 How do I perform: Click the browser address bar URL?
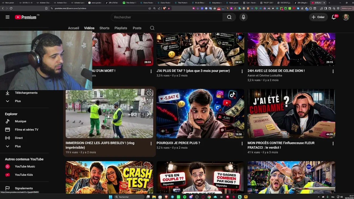pyautogui.click(x=71, y=8)
